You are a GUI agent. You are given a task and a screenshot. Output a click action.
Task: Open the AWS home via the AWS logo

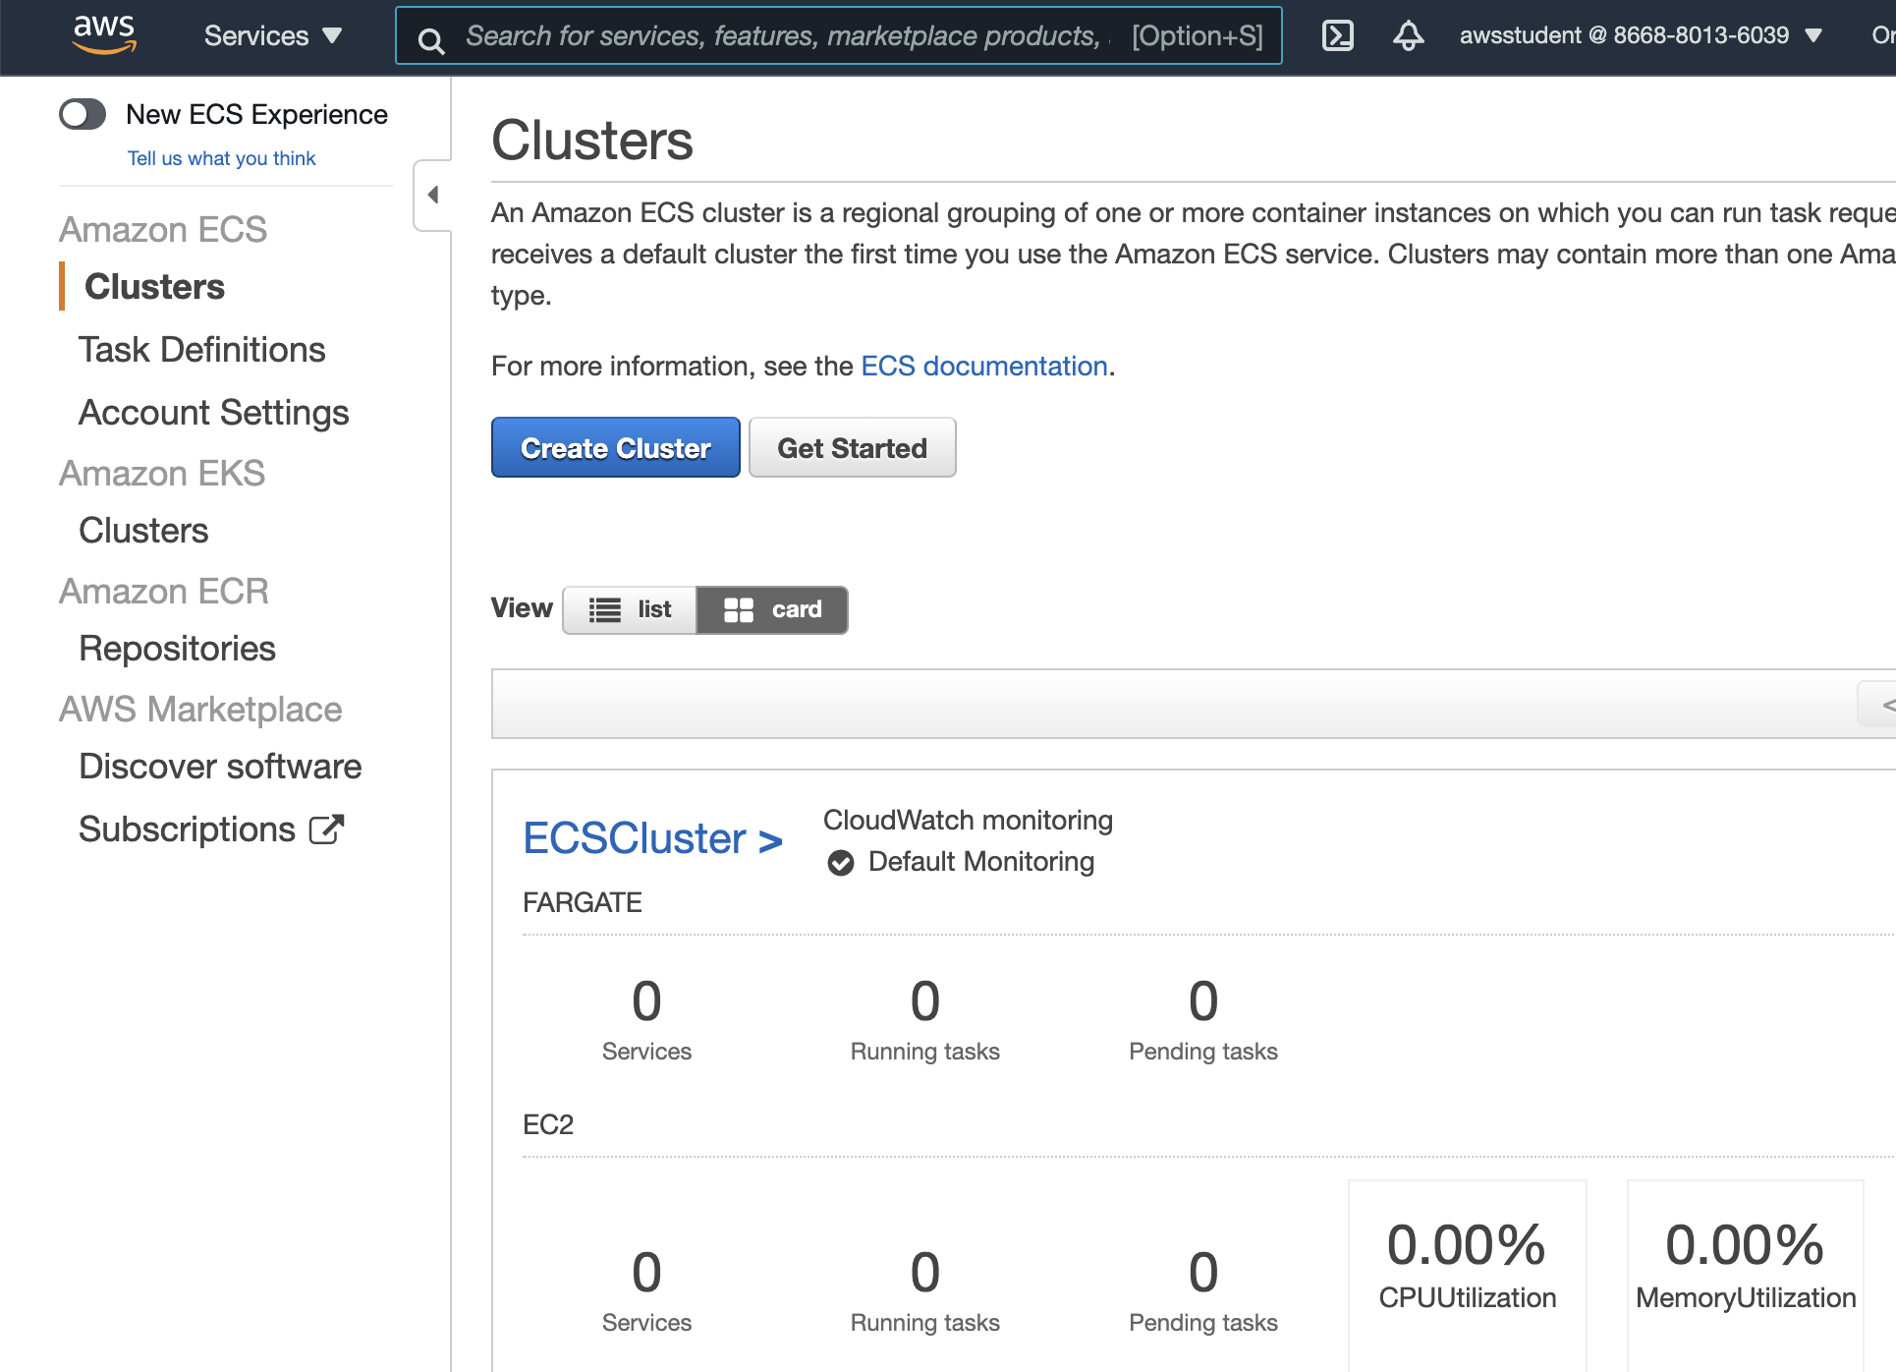pos(103,34)
